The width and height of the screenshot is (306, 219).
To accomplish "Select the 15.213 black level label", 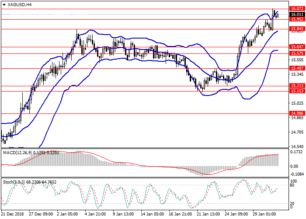I will (296, 86).
